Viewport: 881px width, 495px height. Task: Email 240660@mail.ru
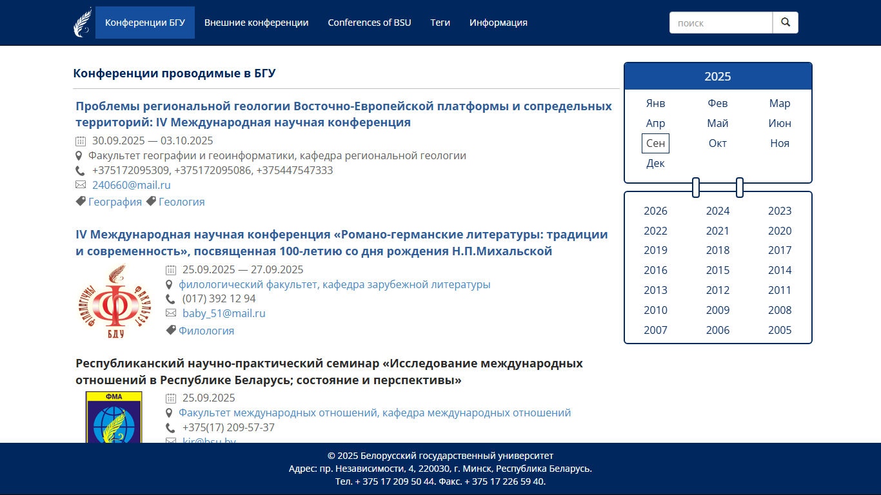click(132, 185)
